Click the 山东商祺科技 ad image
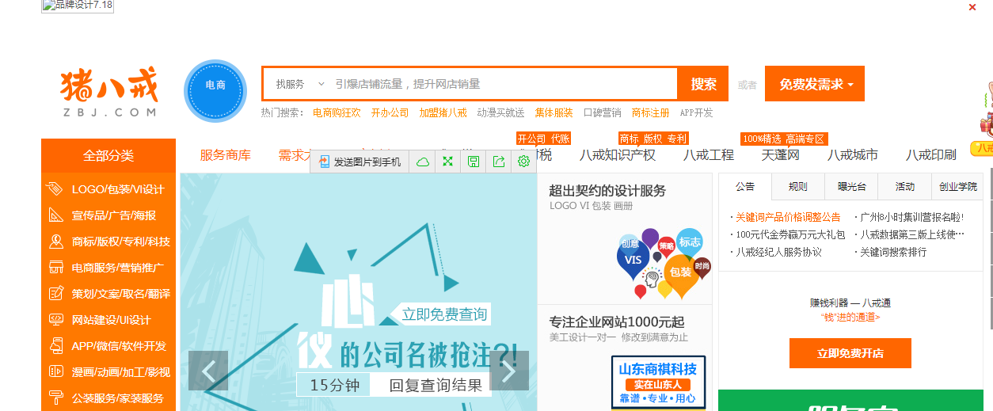This screenshot has height=411, width=993. 658,383
